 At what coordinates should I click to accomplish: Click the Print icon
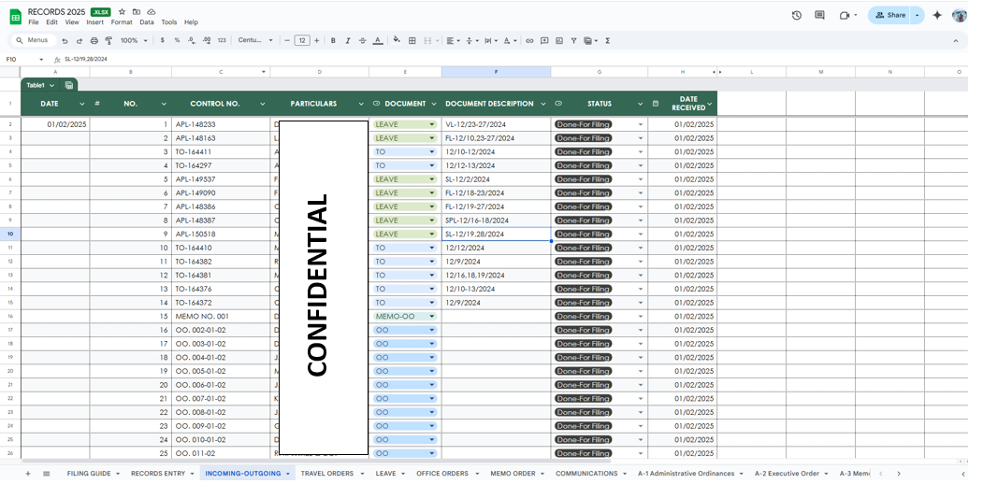94,41
